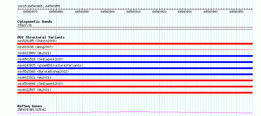Screen dimensions: 261x116
Task: Select the magenta ZNF609 gene track line
Action: pos(135,113)
